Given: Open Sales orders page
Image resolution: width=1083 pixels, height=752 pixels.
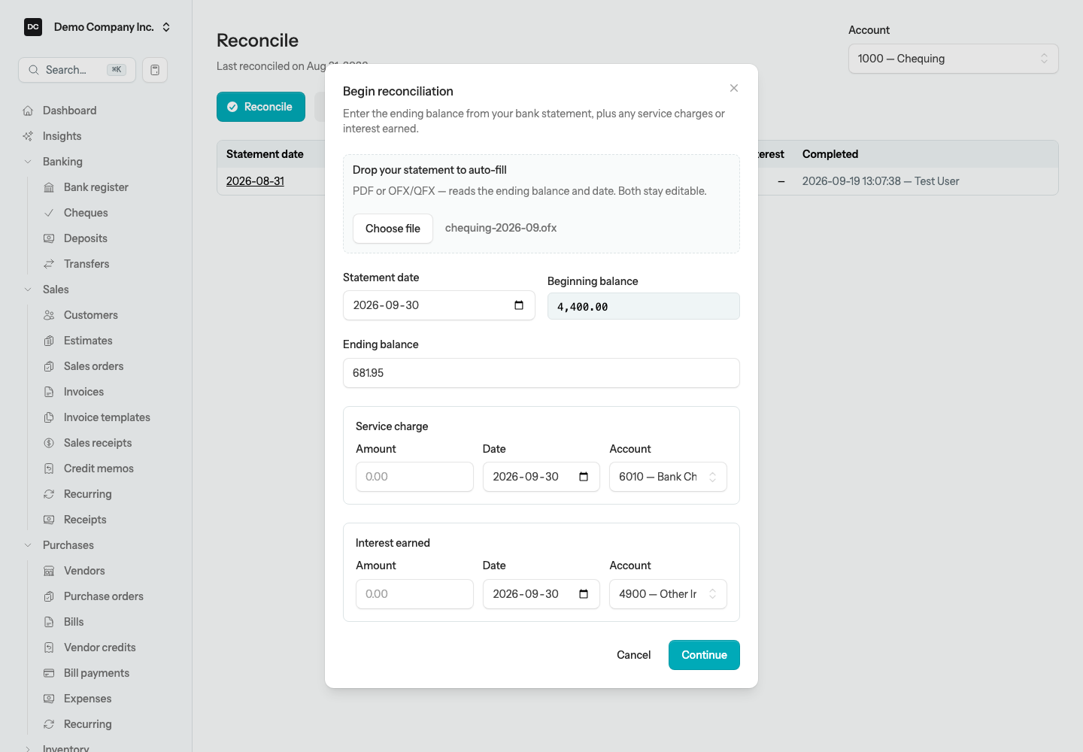Looking at the screenshot, I should pyautogui.click(x=93, y=366).
